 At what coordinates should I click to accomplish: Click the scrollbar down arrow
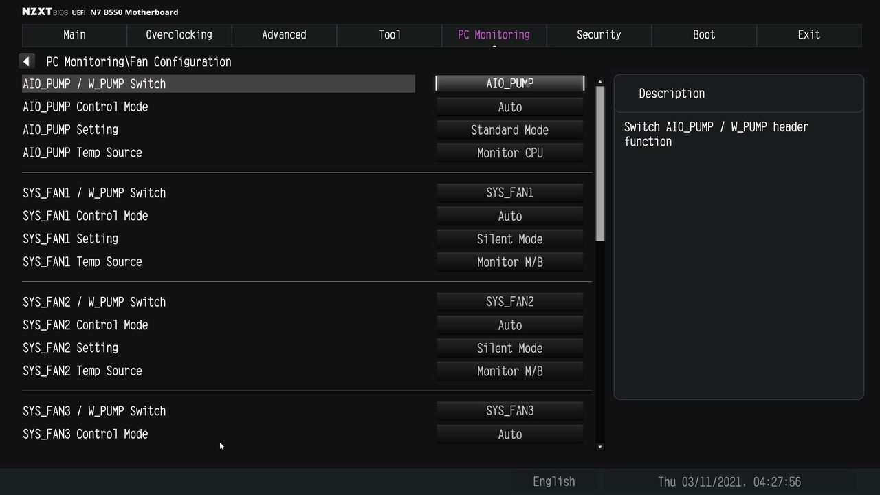pyautogui.click(x=600, y=447)
